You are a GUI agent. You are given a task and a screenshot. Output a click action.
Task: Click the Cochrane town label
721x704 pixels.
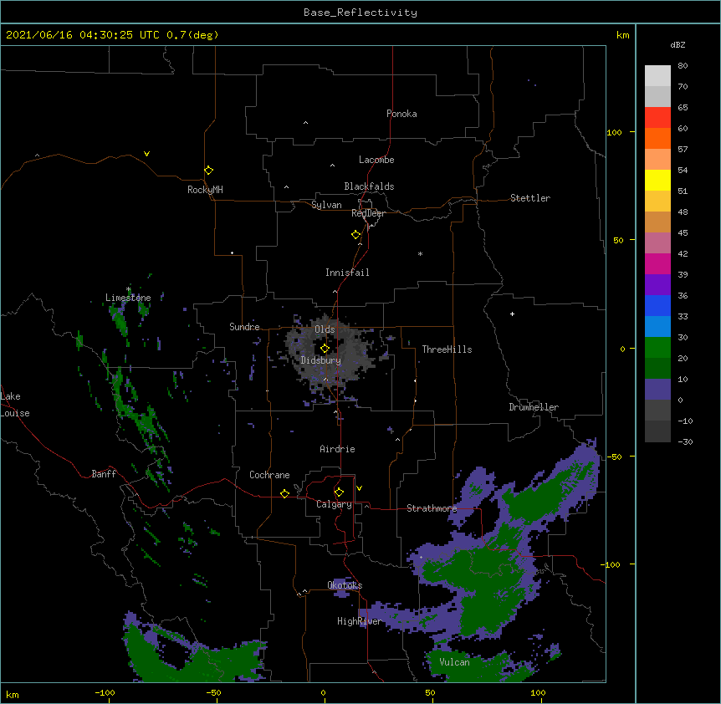coord(269,475)
